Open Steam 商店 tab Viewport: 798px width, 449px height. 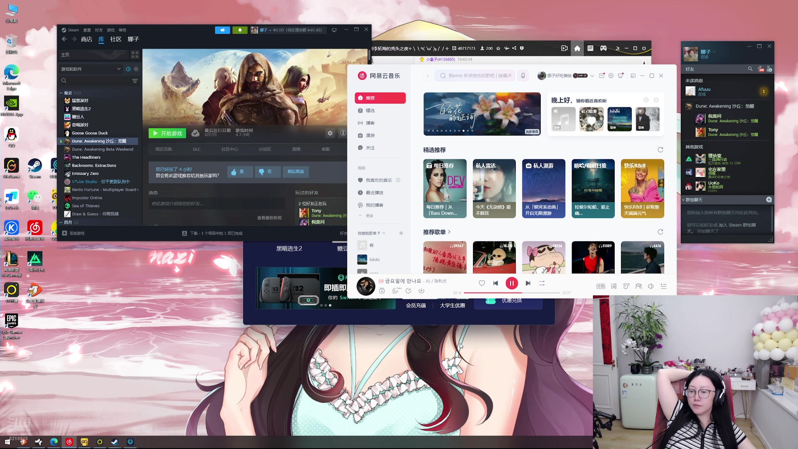tap(86, 39)
